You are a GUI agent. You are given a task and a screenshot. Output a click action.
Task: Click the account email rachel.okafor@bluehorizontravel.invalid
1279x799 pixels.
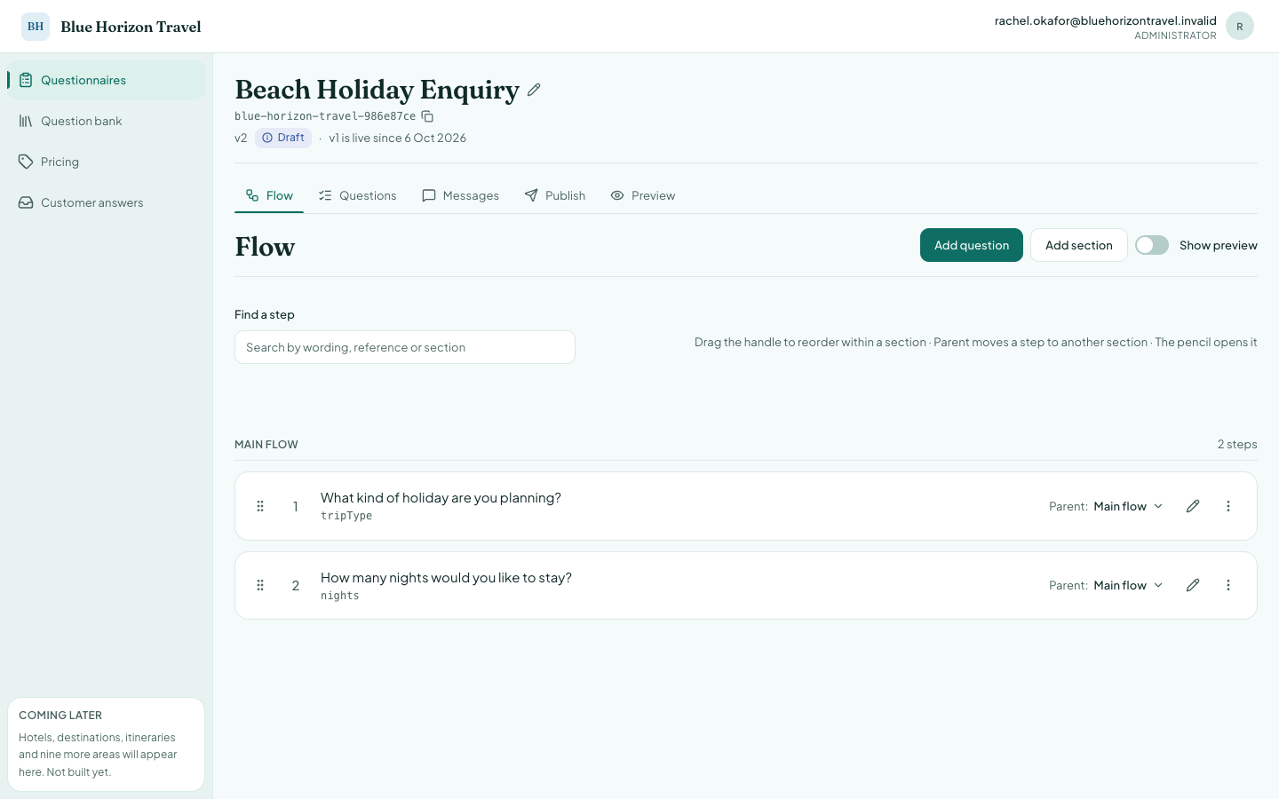1106,20
